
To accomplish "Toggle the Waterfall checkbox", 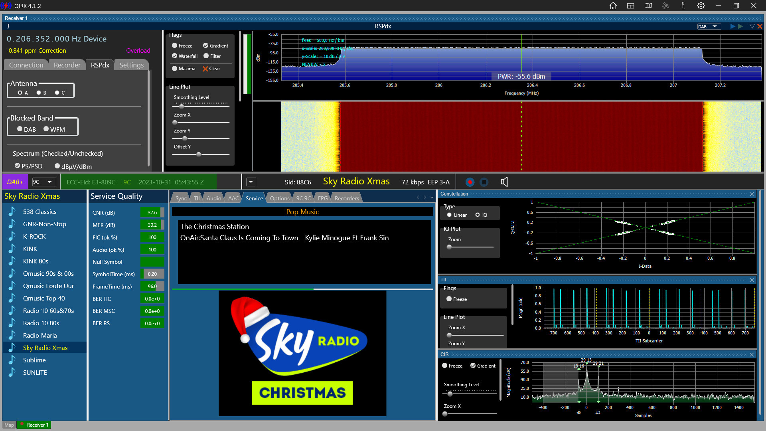I will tap(175, 56).
